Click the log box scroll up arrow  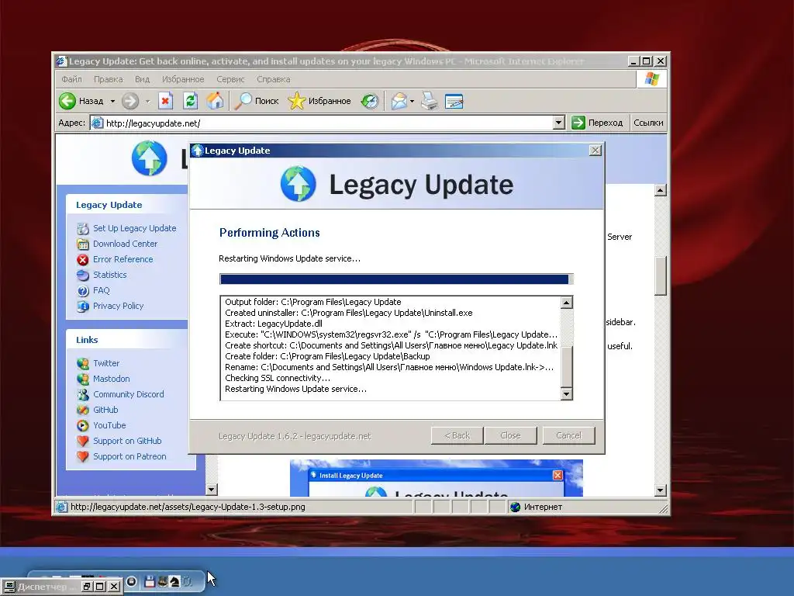tap(567, 303)
